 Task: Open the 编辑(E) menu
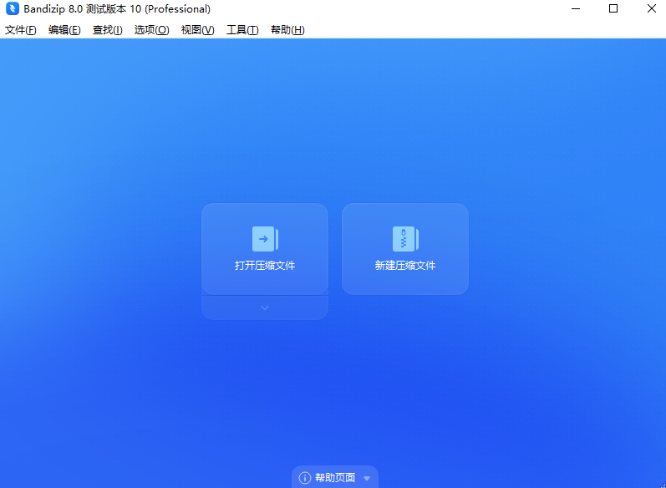click(64, 30)
